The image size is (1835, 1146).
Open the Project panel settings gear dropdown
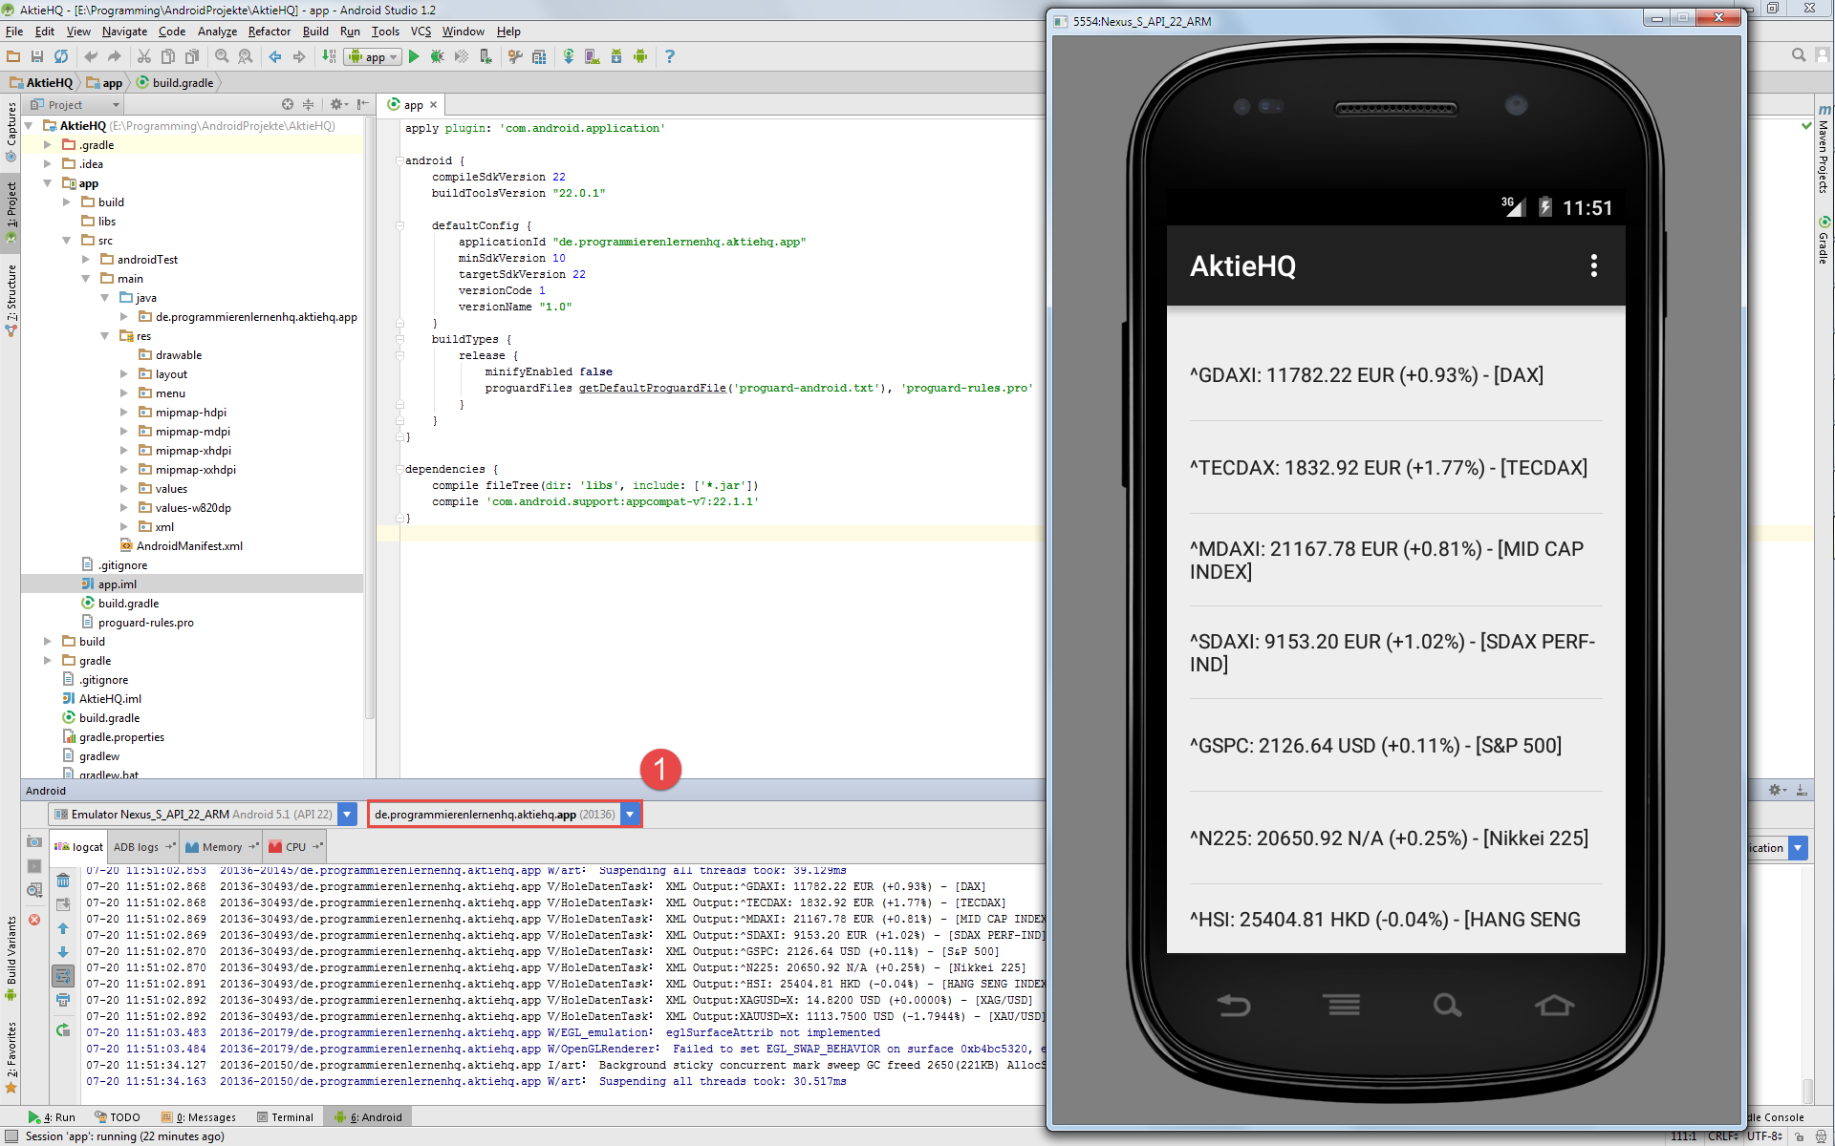(338, 104)
